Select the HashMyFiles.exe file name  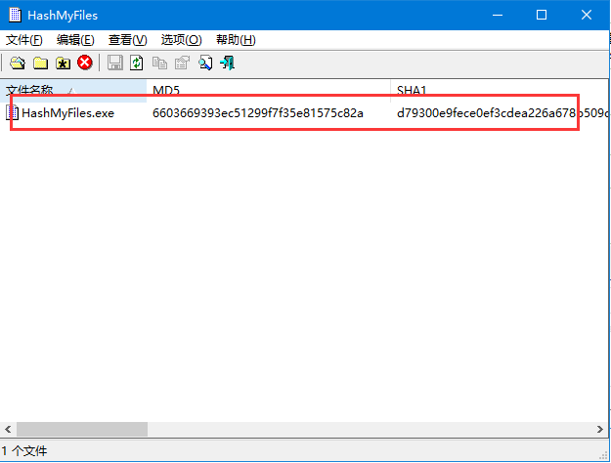point(67,113)
